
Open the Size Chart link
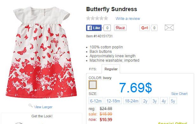coord(179,94)
